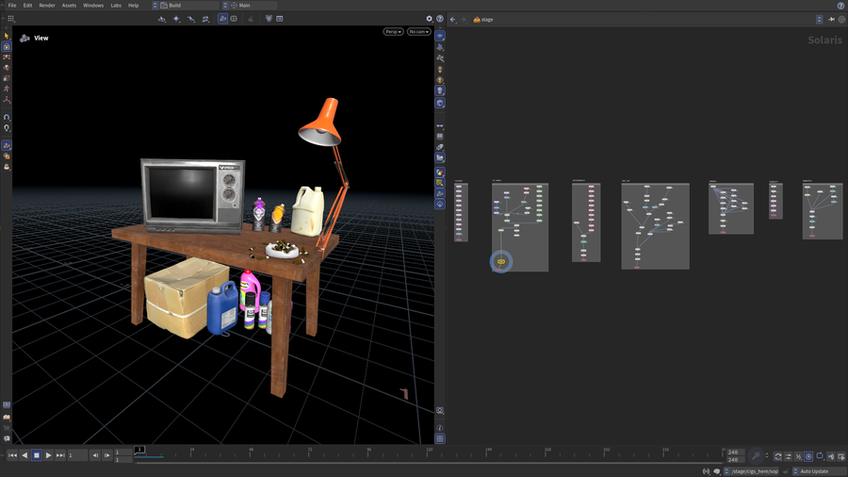This screenshot has width=848, height=477.
Task: Pin the network editor pane
Action: click(x=831, y=20)
